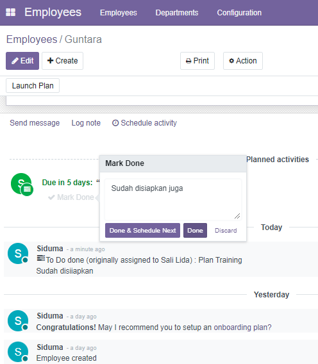
Task: Click the Launch Plan button
Action: pos(33,86)
